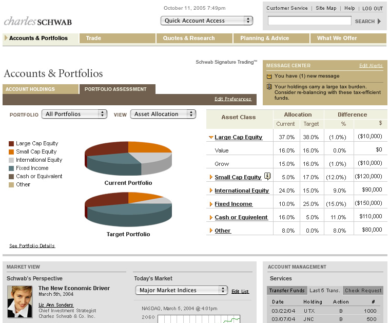Viewport: 389px width, 323px height.
Task: Click the Grow row label
Action: pyautogui.click(x=222, y=164)
